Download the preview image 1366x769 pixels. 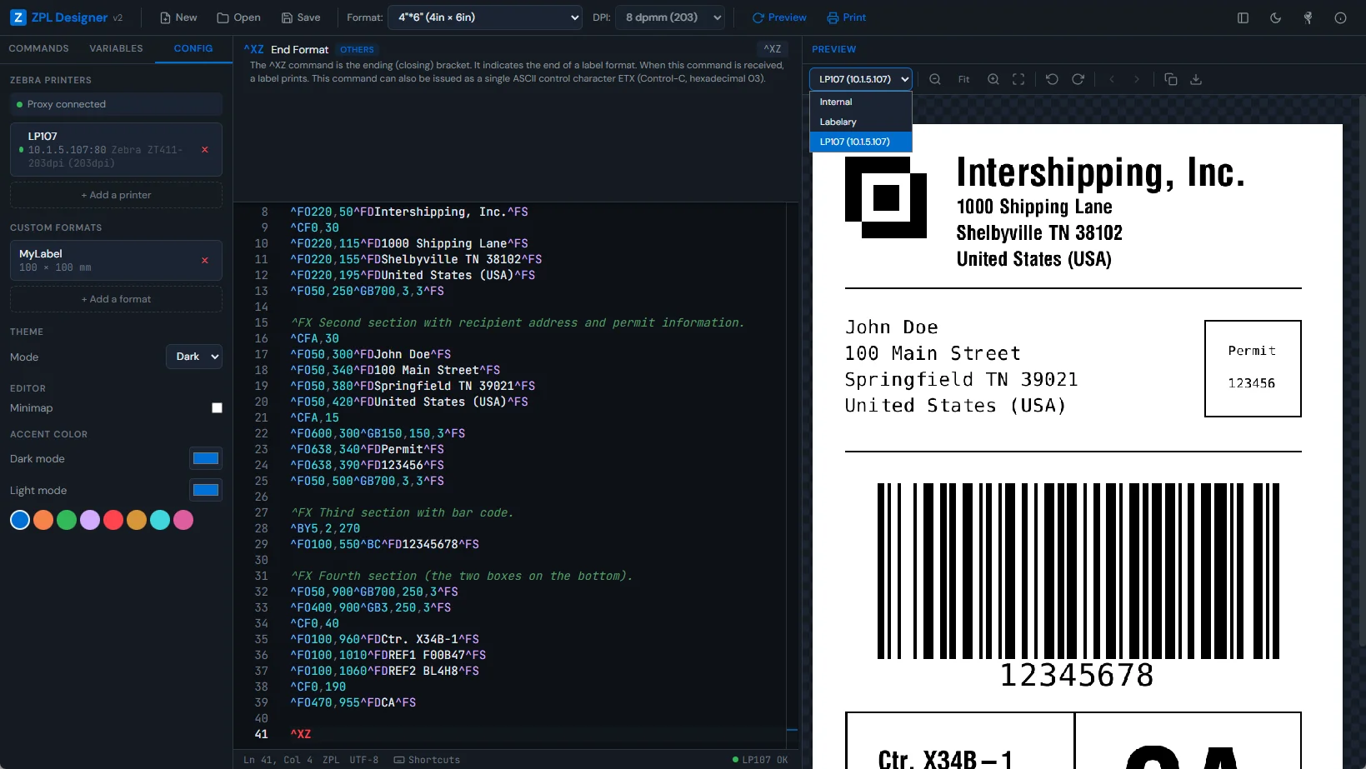1196,79
